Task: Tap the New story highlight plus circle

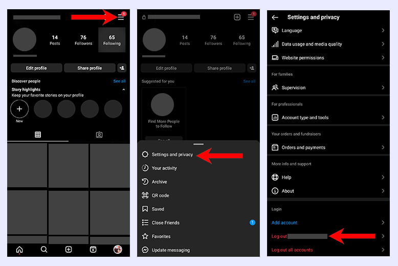Action: click(19, 109)
